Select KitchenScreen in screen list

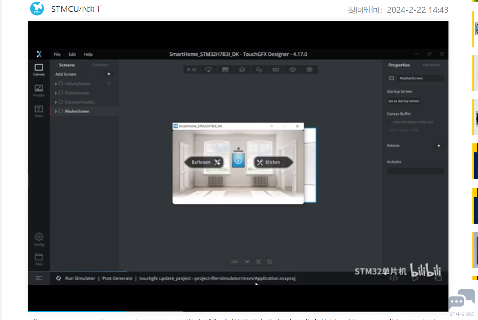tap(77, 93)
